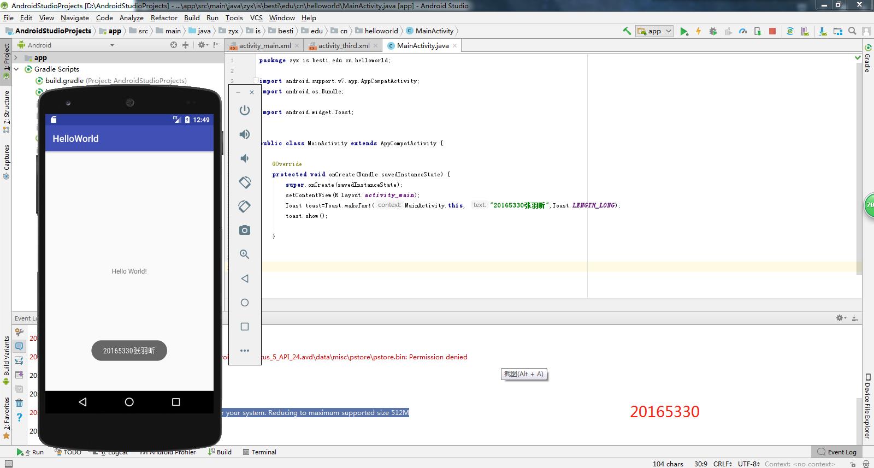Clear Event Log with trash icon
874x468 pixels.
coord(19,403)
